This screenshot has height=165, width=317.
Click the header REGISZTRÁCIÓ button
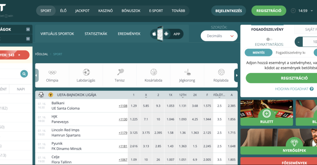coord(269,11)
